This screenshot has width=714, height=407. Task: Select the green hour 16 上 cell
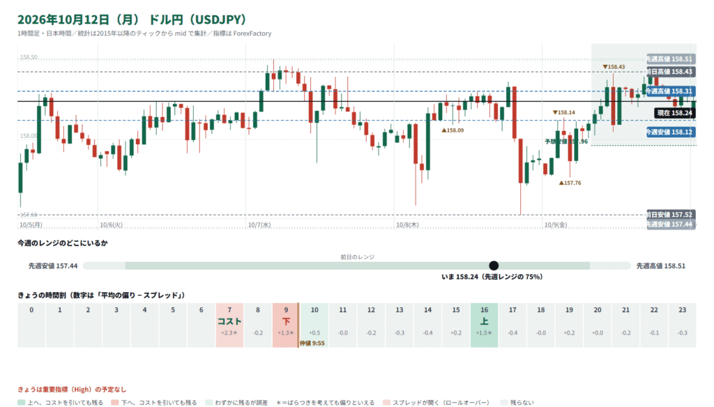(x=484, y=325)
